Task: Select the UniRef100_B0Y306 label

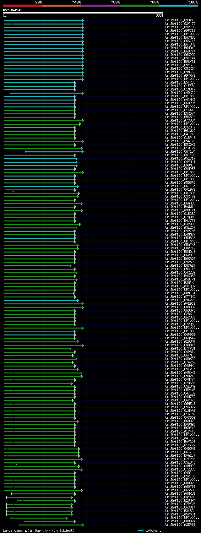Action: pyautogui.click(x=180, y=442)
